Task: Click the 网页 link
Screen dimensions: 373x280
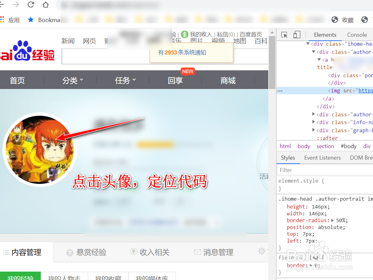Action: pyautogui.click(x=90, y=41)
